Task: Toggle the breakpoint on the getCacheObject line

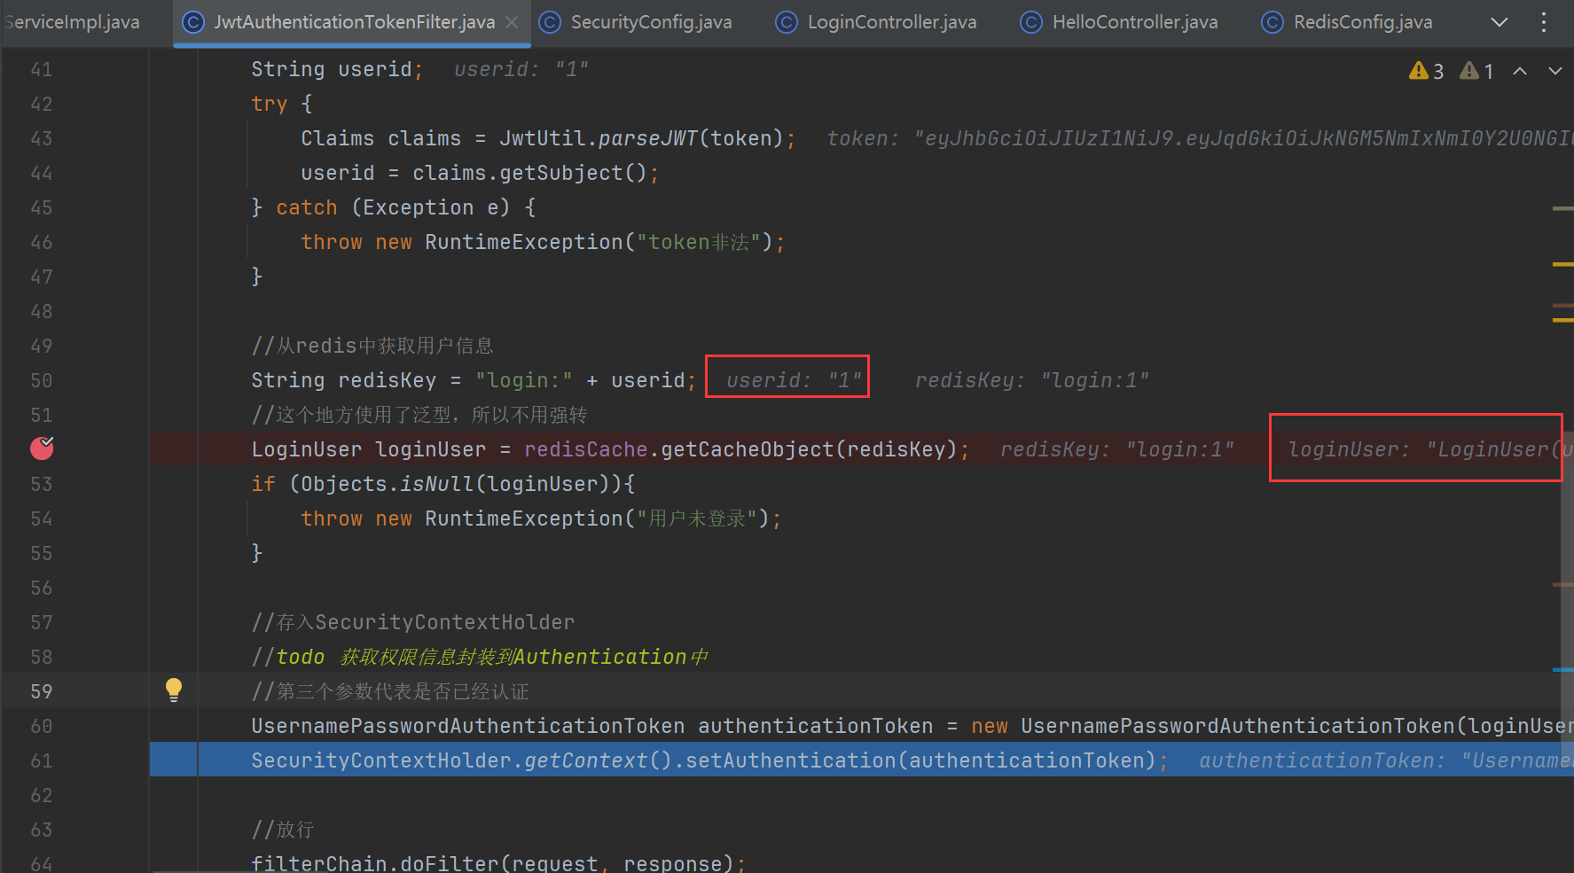Action: 42,448
